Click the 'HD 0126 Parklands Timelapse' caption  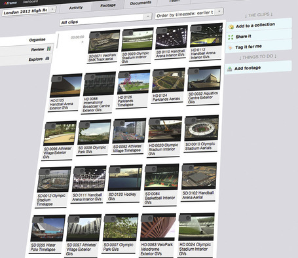click(126, 101)
